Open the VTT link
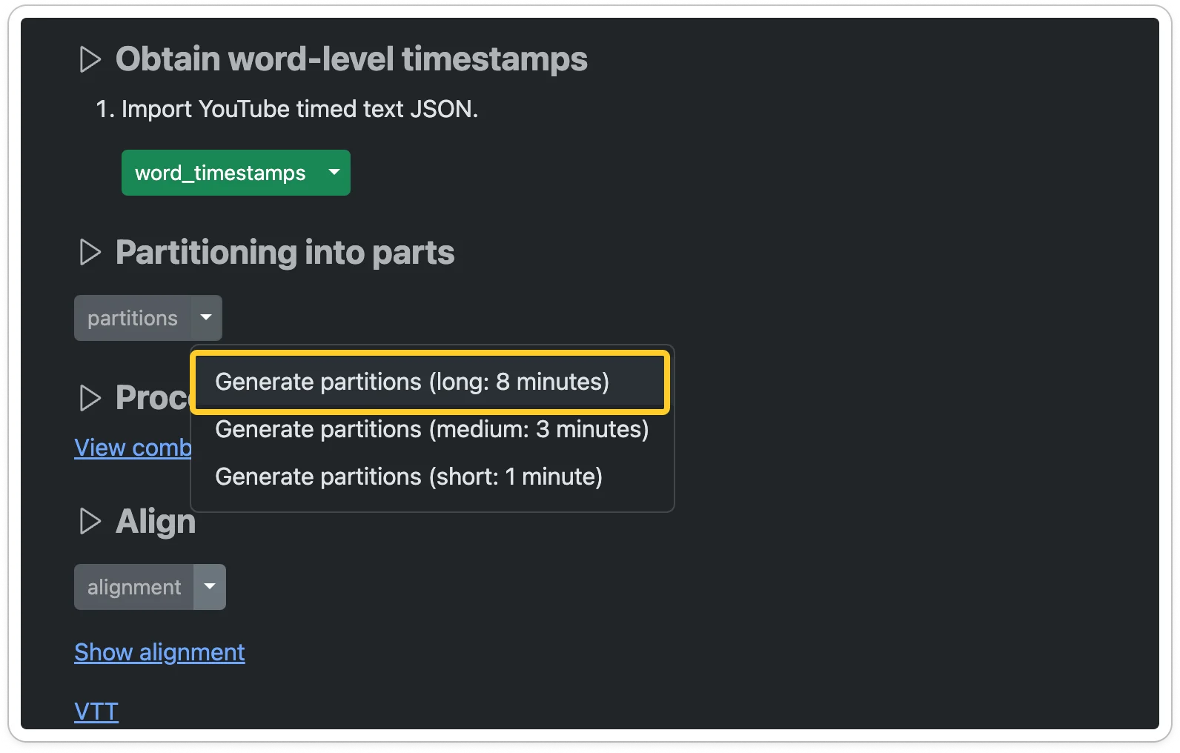Screen dimensions: 1180x753 click(x=96, y=711)
